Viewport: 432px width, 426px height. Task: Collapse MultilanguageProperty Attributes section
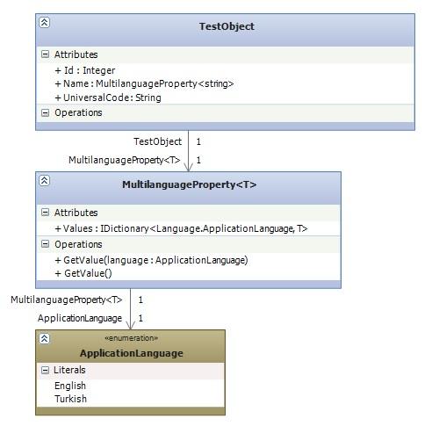[45, 213]
